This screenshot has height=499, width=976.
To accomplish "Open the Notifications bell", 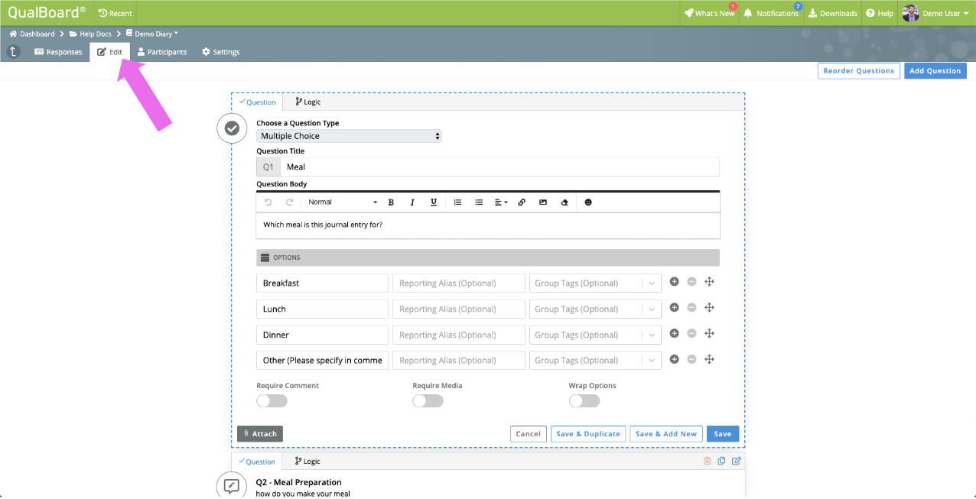I will click(771, 13).
